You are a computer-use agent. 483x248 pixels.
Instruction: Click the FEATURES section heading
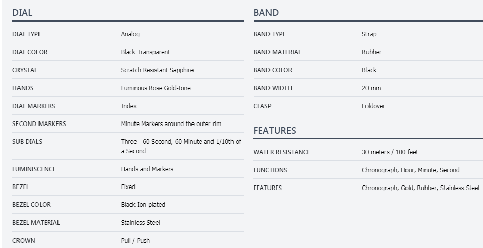(x=275, y=131)
